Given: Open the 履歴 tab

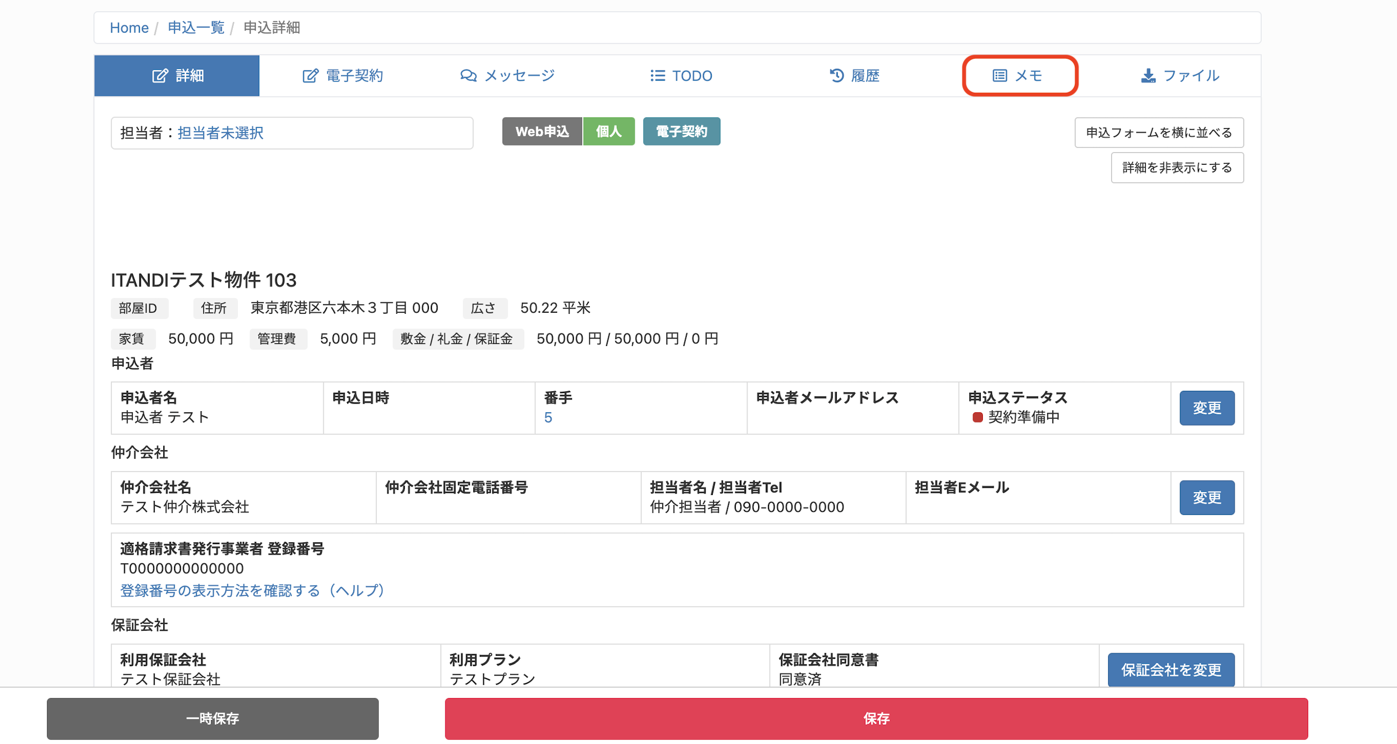Looking at the screenshot, I should [x=854, y=76].
